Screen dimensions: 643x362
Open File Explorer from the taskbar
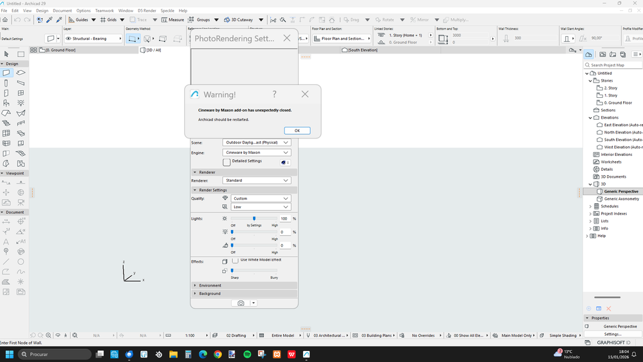174,354
